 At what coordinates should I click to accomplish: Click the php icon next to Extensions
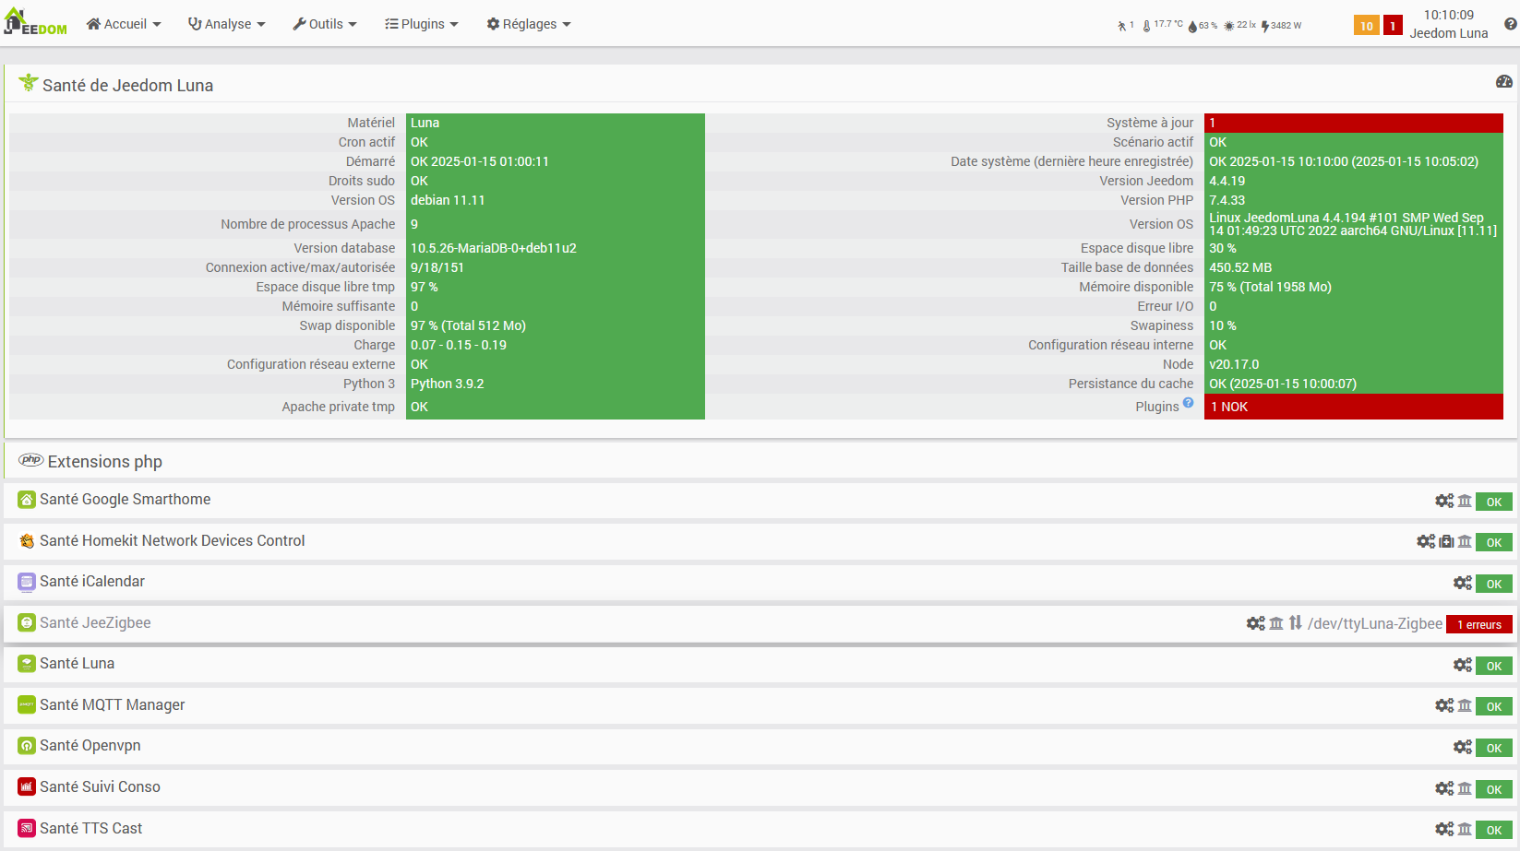pyautogui.click(x=31, y=460)
